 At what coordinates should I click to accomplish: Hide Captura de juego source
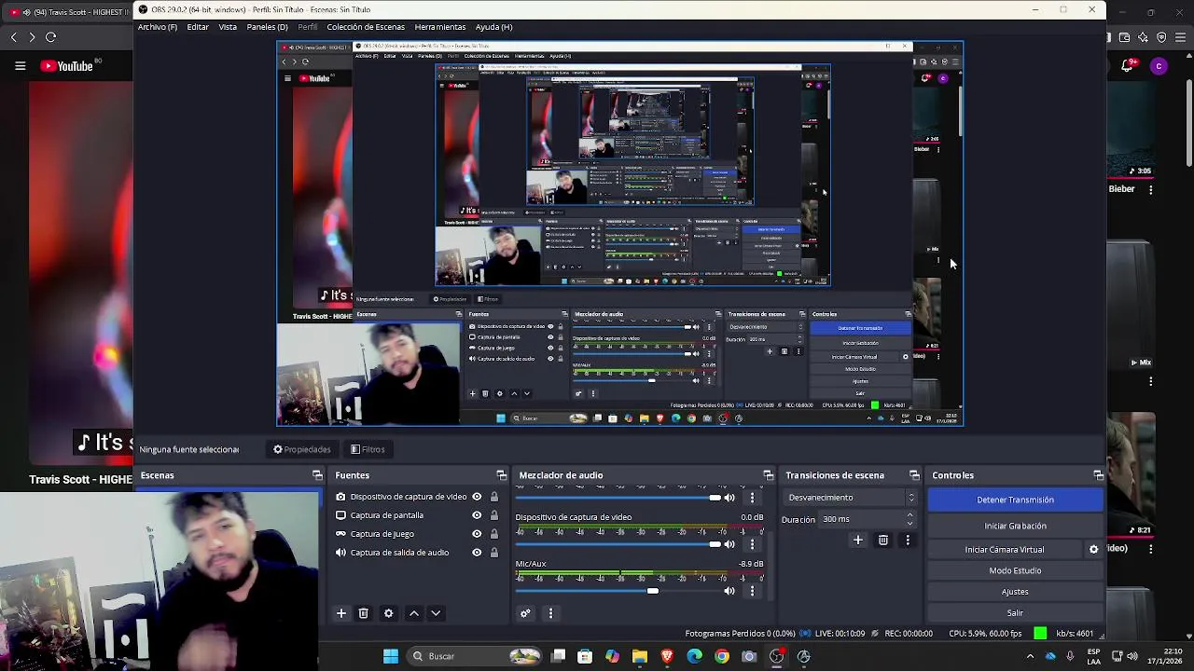click(x=477, y=534)
